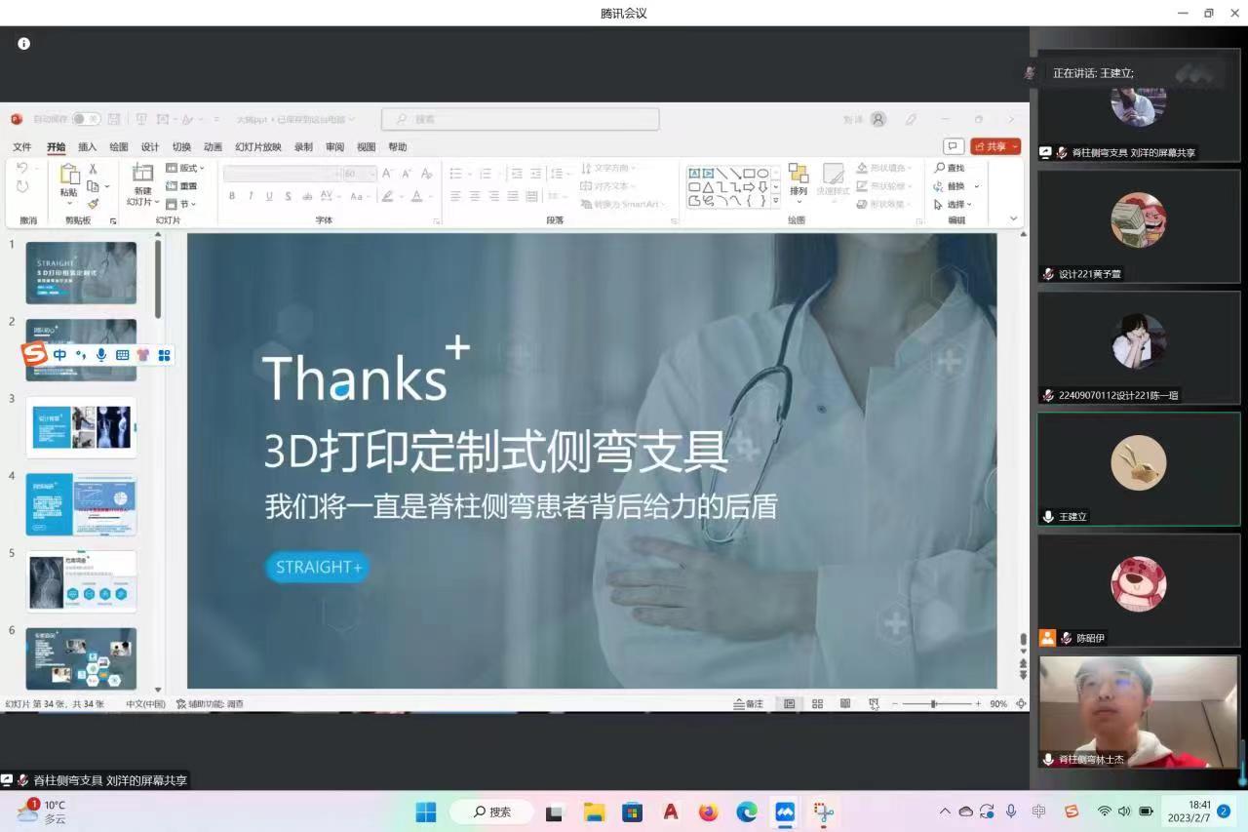Open File Explorer from taskbar
Viewport: 1248px width, 832px height.
point(594,812)
